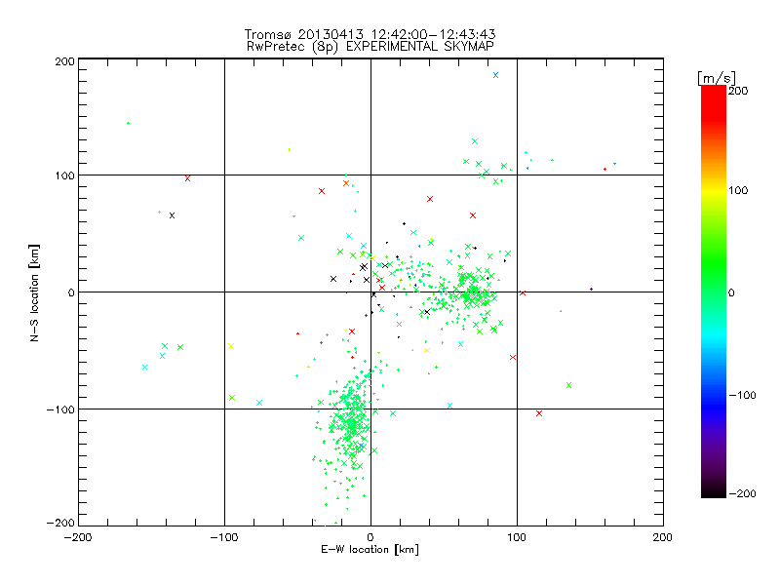The image size is (780, 585).
Task: Pick the cyan band of the colorbar
Action: pos(714,338)
